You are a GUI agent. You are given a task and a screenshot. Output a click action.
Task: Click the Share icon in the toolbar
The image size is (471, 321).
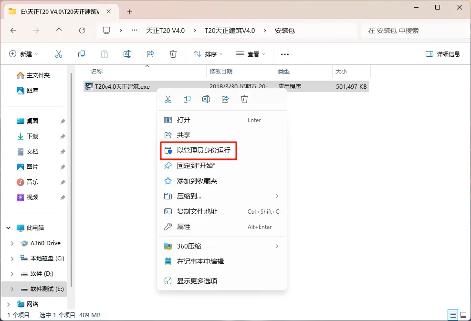point(150,54)
